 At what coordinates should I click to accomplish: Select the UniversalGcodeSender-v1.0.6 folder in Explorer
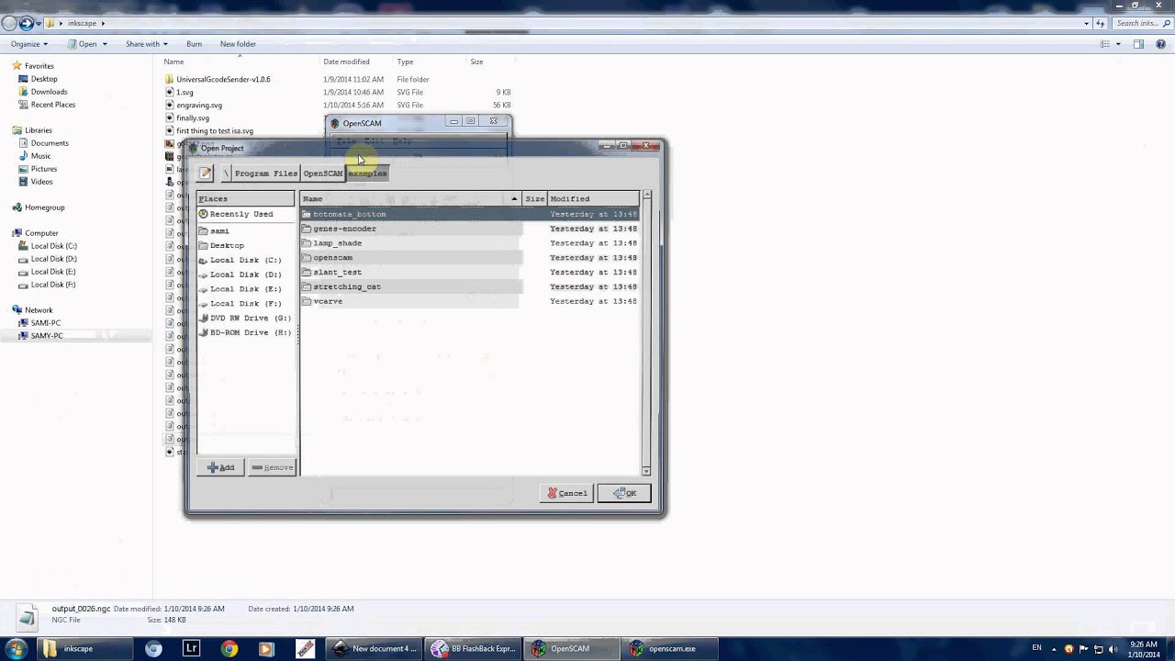(223, 80)
